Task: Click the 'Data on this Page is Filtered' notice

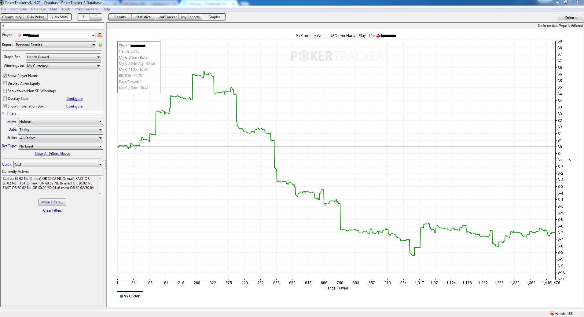Action: coord(560,26)
